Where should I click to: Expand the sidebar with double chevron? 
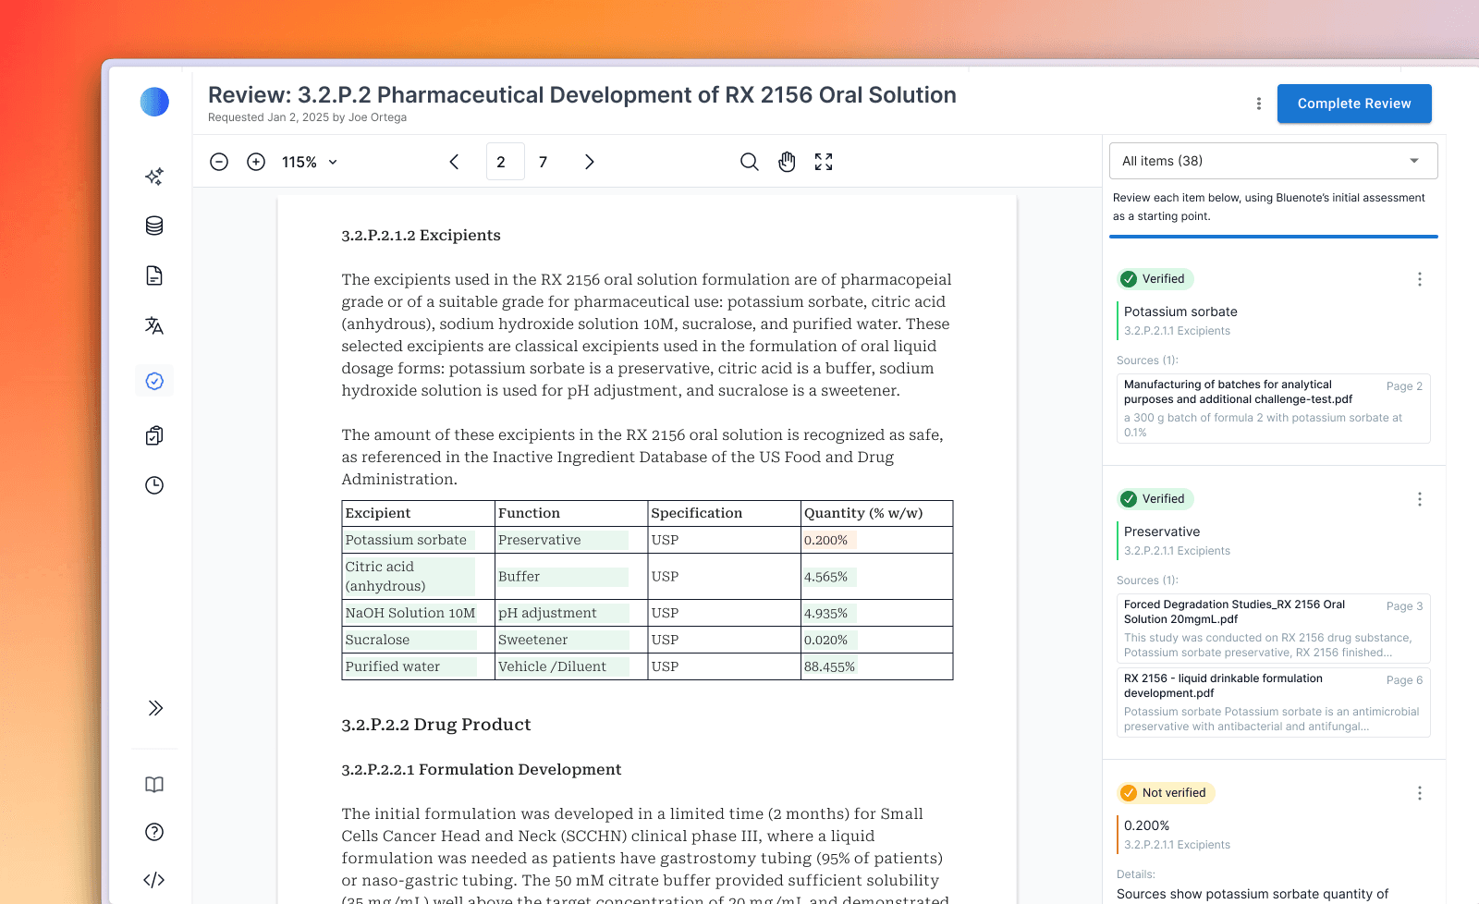tap(154, 708)
